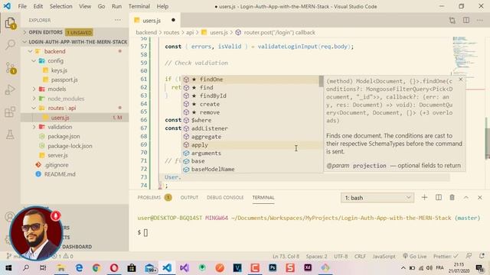Open the Extensions view
Screen dimensions: 490x275
point(10,112)
